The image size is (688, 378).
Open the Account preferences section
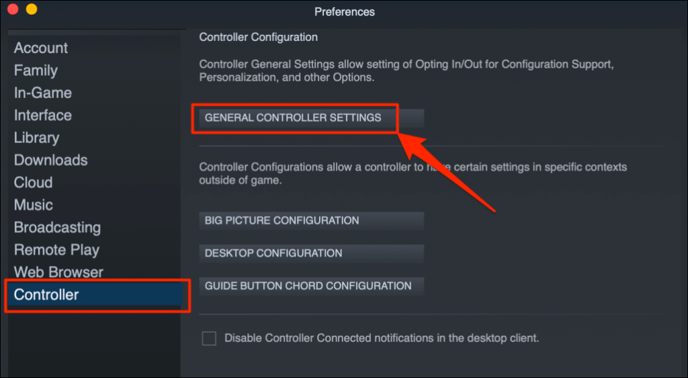pyautogui.click(x=41, y=48)
